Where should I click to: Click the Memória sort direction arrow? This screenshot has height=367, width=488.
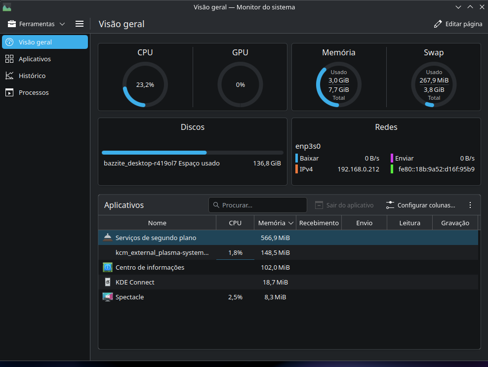coord(291,223)
